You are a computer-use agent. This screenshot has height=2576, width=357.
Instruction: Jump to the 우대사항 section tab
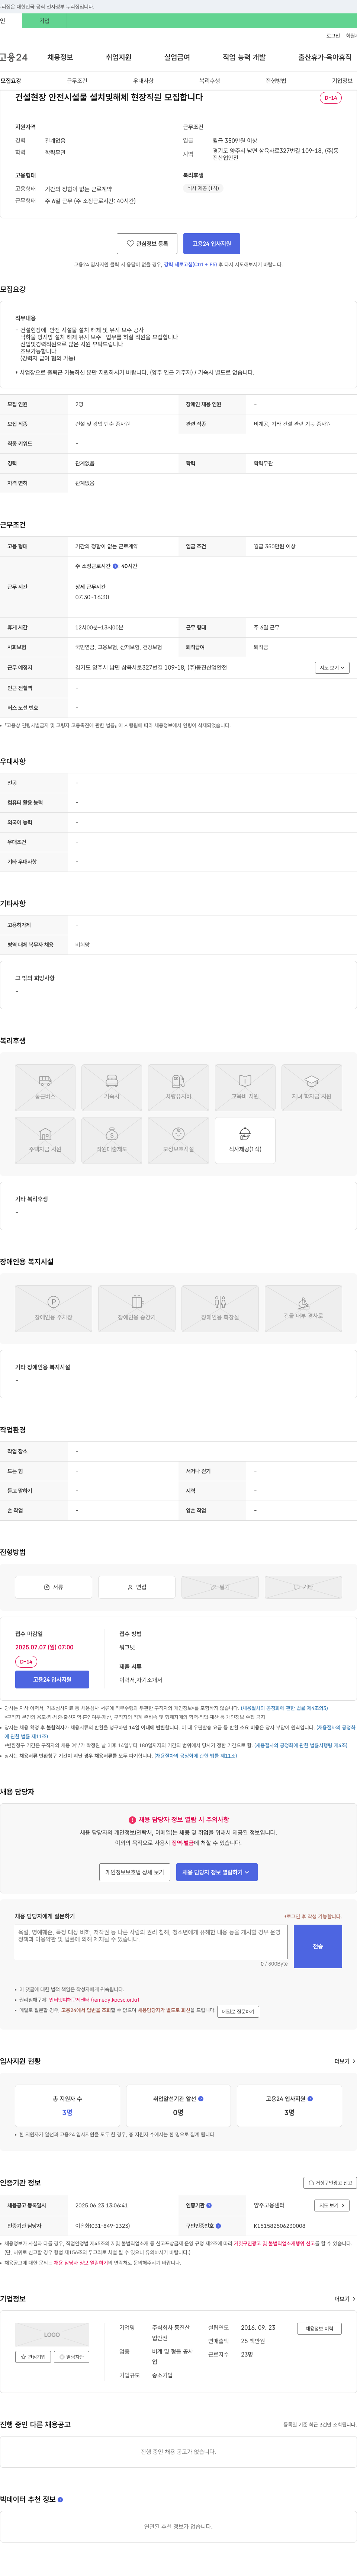pos(143,81)
